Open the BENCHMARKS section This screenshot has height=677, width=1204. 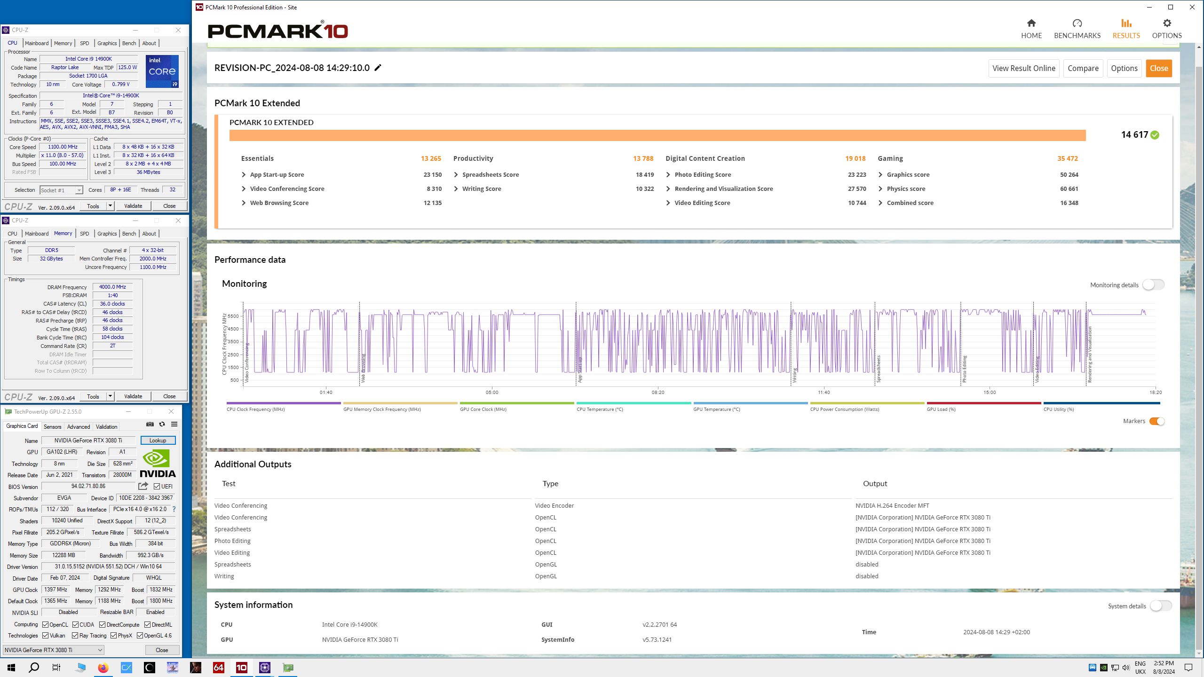[1077, 29]
